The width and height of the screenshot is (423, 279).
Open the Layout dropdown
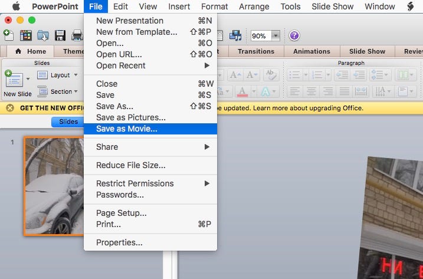click(57, 75)
